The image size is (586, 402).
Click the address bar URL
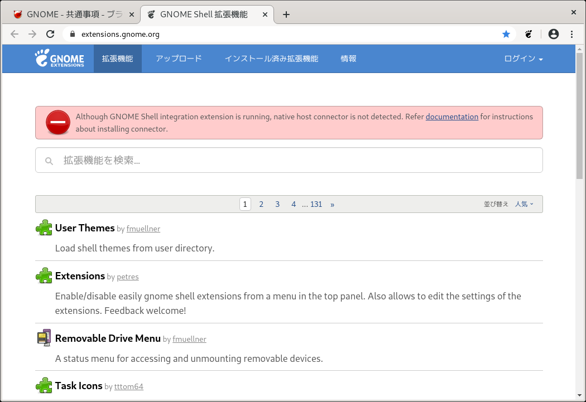[x=121, y=35]
